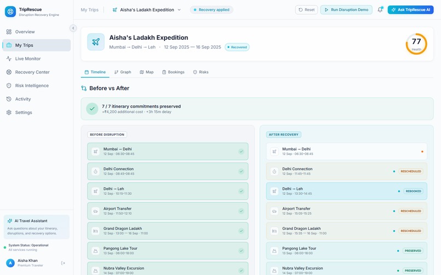
Task: Click the Aisha Khan avatar
Action: [x=10, y=263]
